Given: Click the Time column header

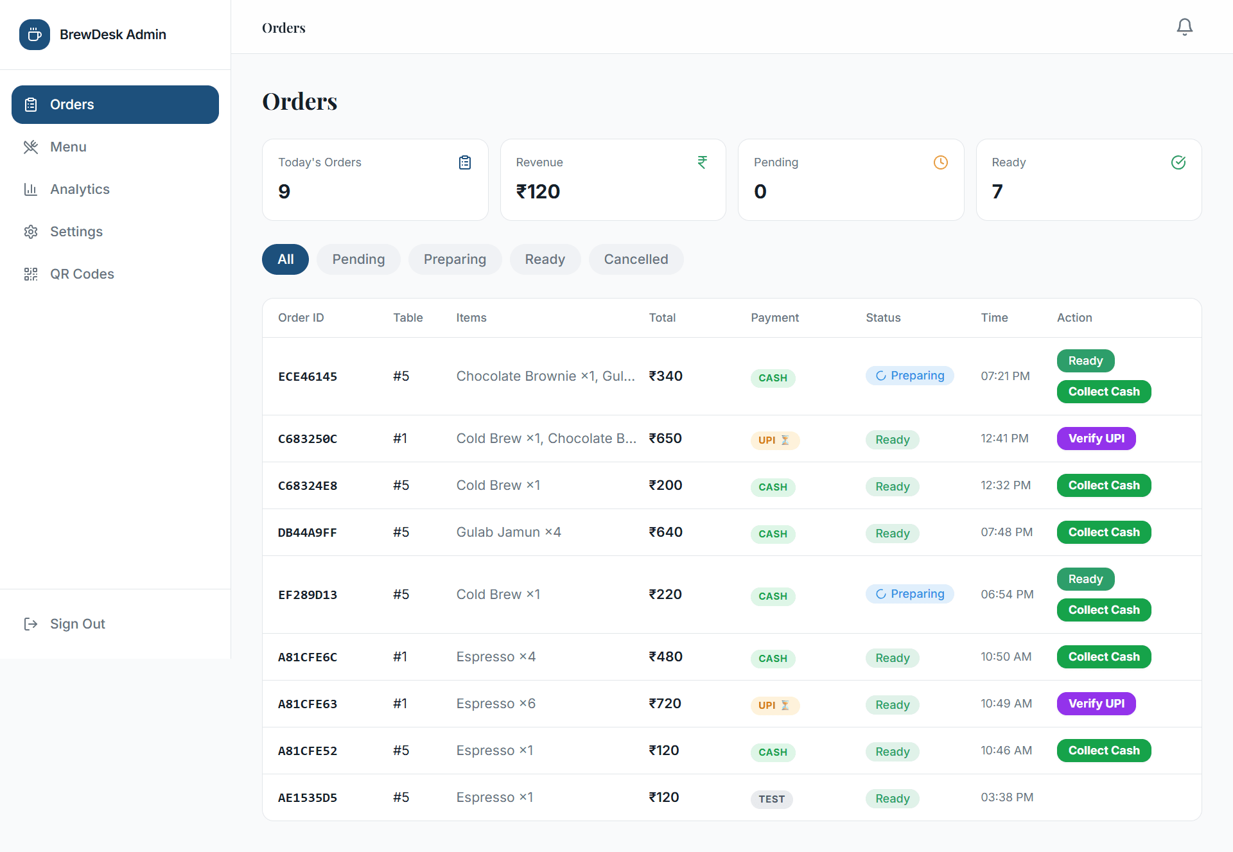Looking at the screenshot, I should coord(994,318).
